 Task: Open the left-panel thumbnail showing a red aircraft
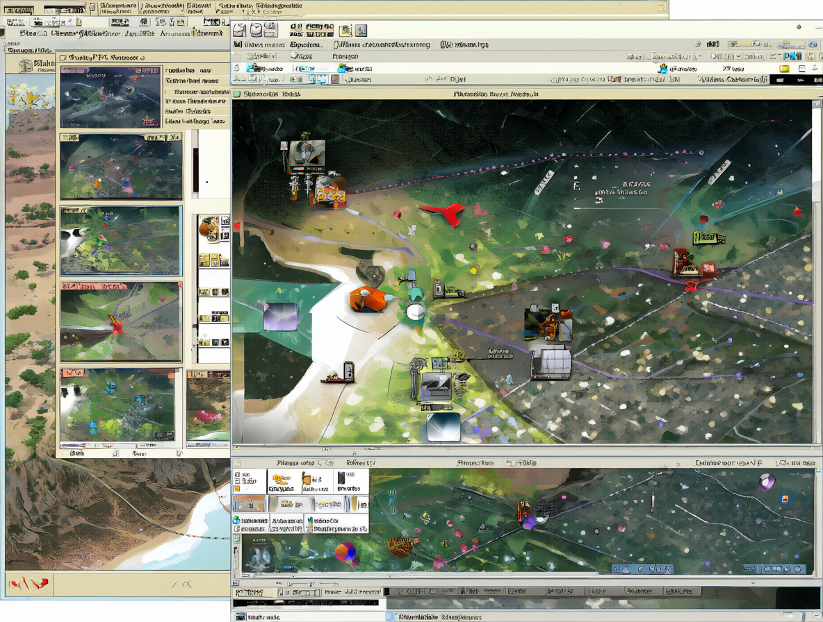point(121,321)
